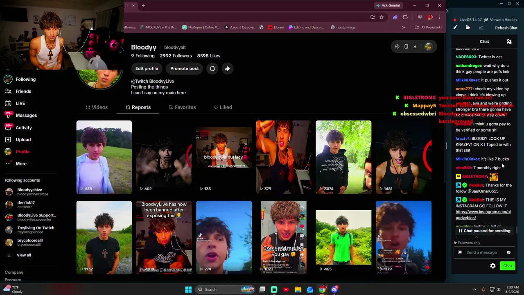The height and width of the screenshot is (295, 524).
Task: Open the repost video with 458 views
Action: click(x=104, y=157)
